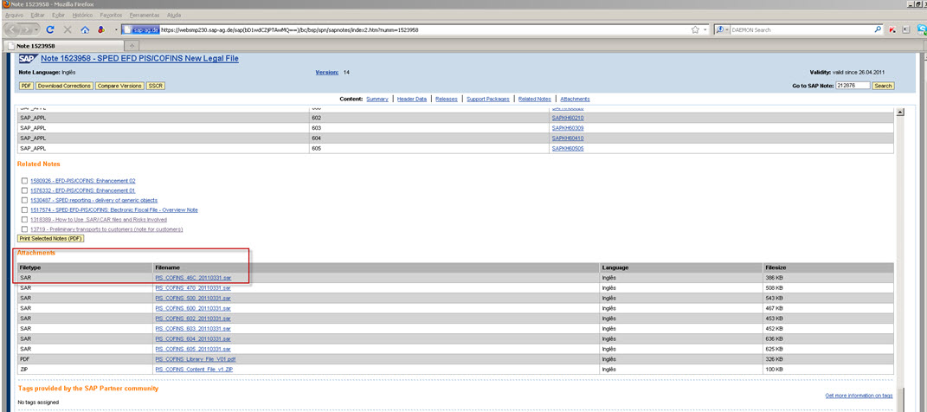Click the Go to SAP Note field
Image resolution: width=927 pixels, height=412 pixels.
[x=853, y=86]
